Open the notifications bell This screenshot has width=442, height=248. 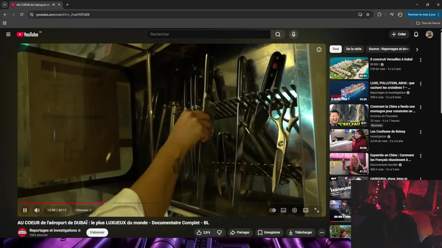(x=416, y=34)
